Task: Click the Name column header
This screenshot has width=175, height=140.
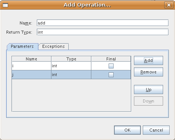Action: coord(31,59)
